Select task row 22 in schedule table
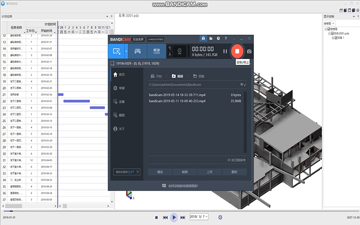Screen dimensions: 360x225 point(29,101)
